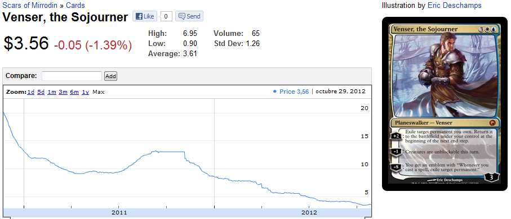Screen dimensions: 511x219
Task: Click the chart range selector bar
Action: [187, 212]
